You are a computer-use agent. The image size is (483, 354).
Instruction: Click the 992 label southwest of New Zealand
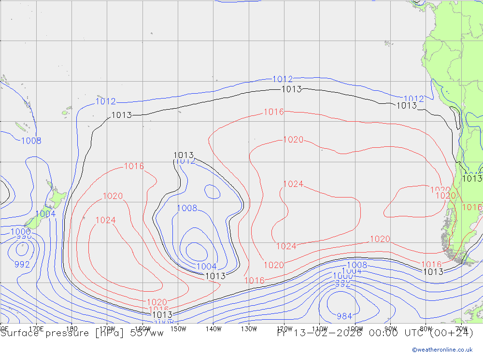point(22,264)
